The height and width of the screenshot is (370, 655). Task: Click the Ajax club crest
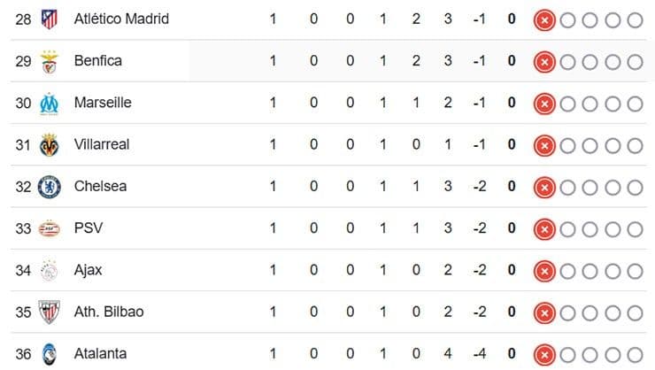[x=49, y=270]
